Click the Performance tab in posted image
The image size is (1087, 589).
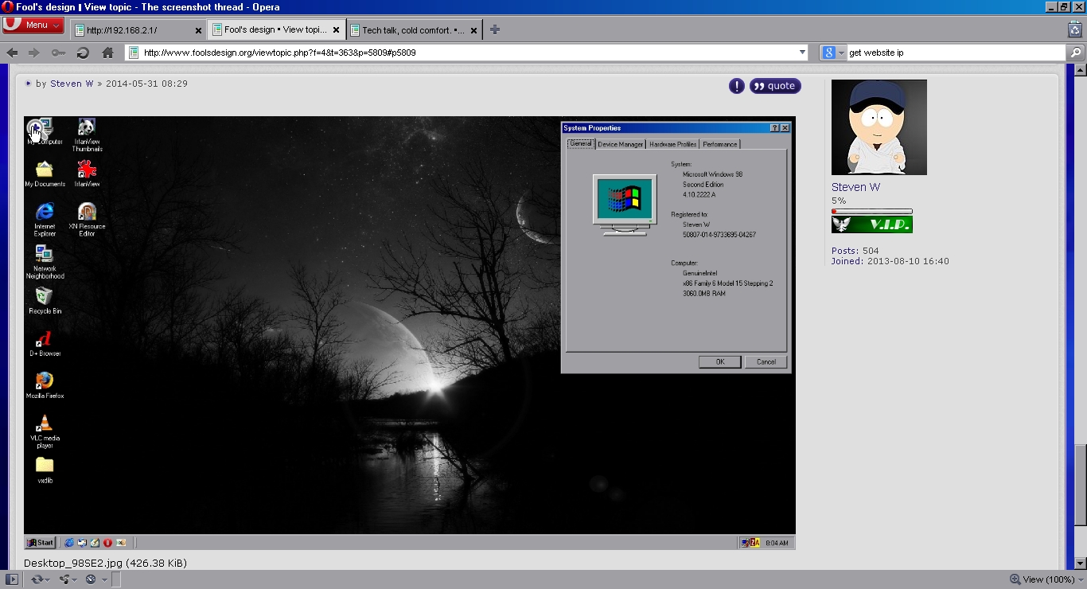point(720,144)
